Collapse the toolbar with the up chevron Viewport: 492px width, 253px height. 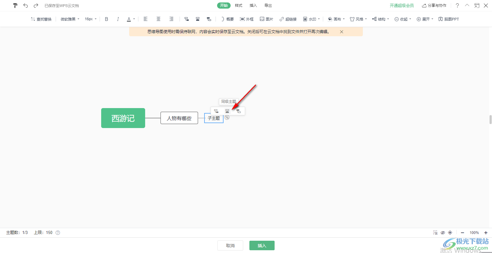(467, 5)
